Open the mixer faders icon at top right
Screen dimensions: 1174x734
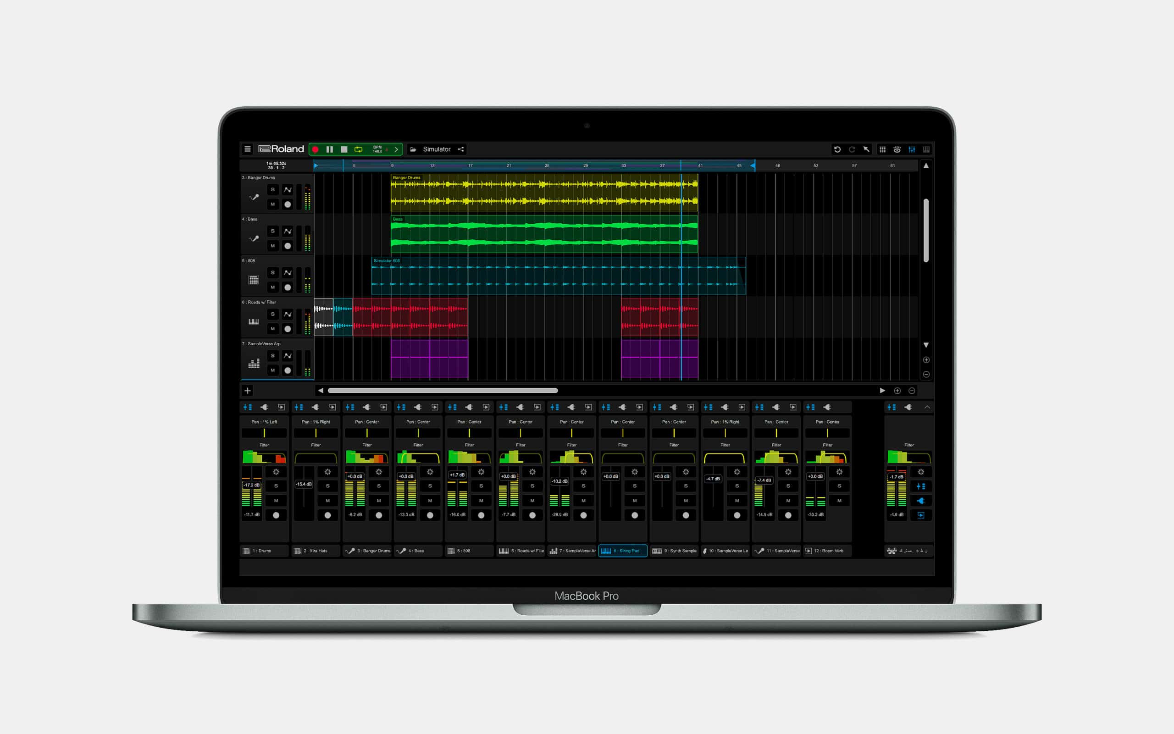(x=911, y=149)
